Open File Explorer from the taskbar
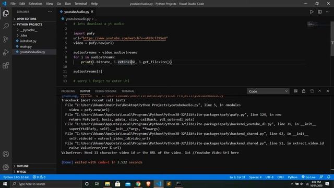This screenshot has width=334, height=188. coord(108,184)
